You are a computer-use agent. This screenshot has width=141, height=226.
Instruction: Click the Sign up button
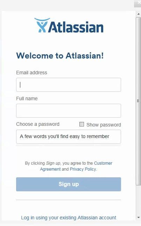pyautogui.click(x=69, y=184)
